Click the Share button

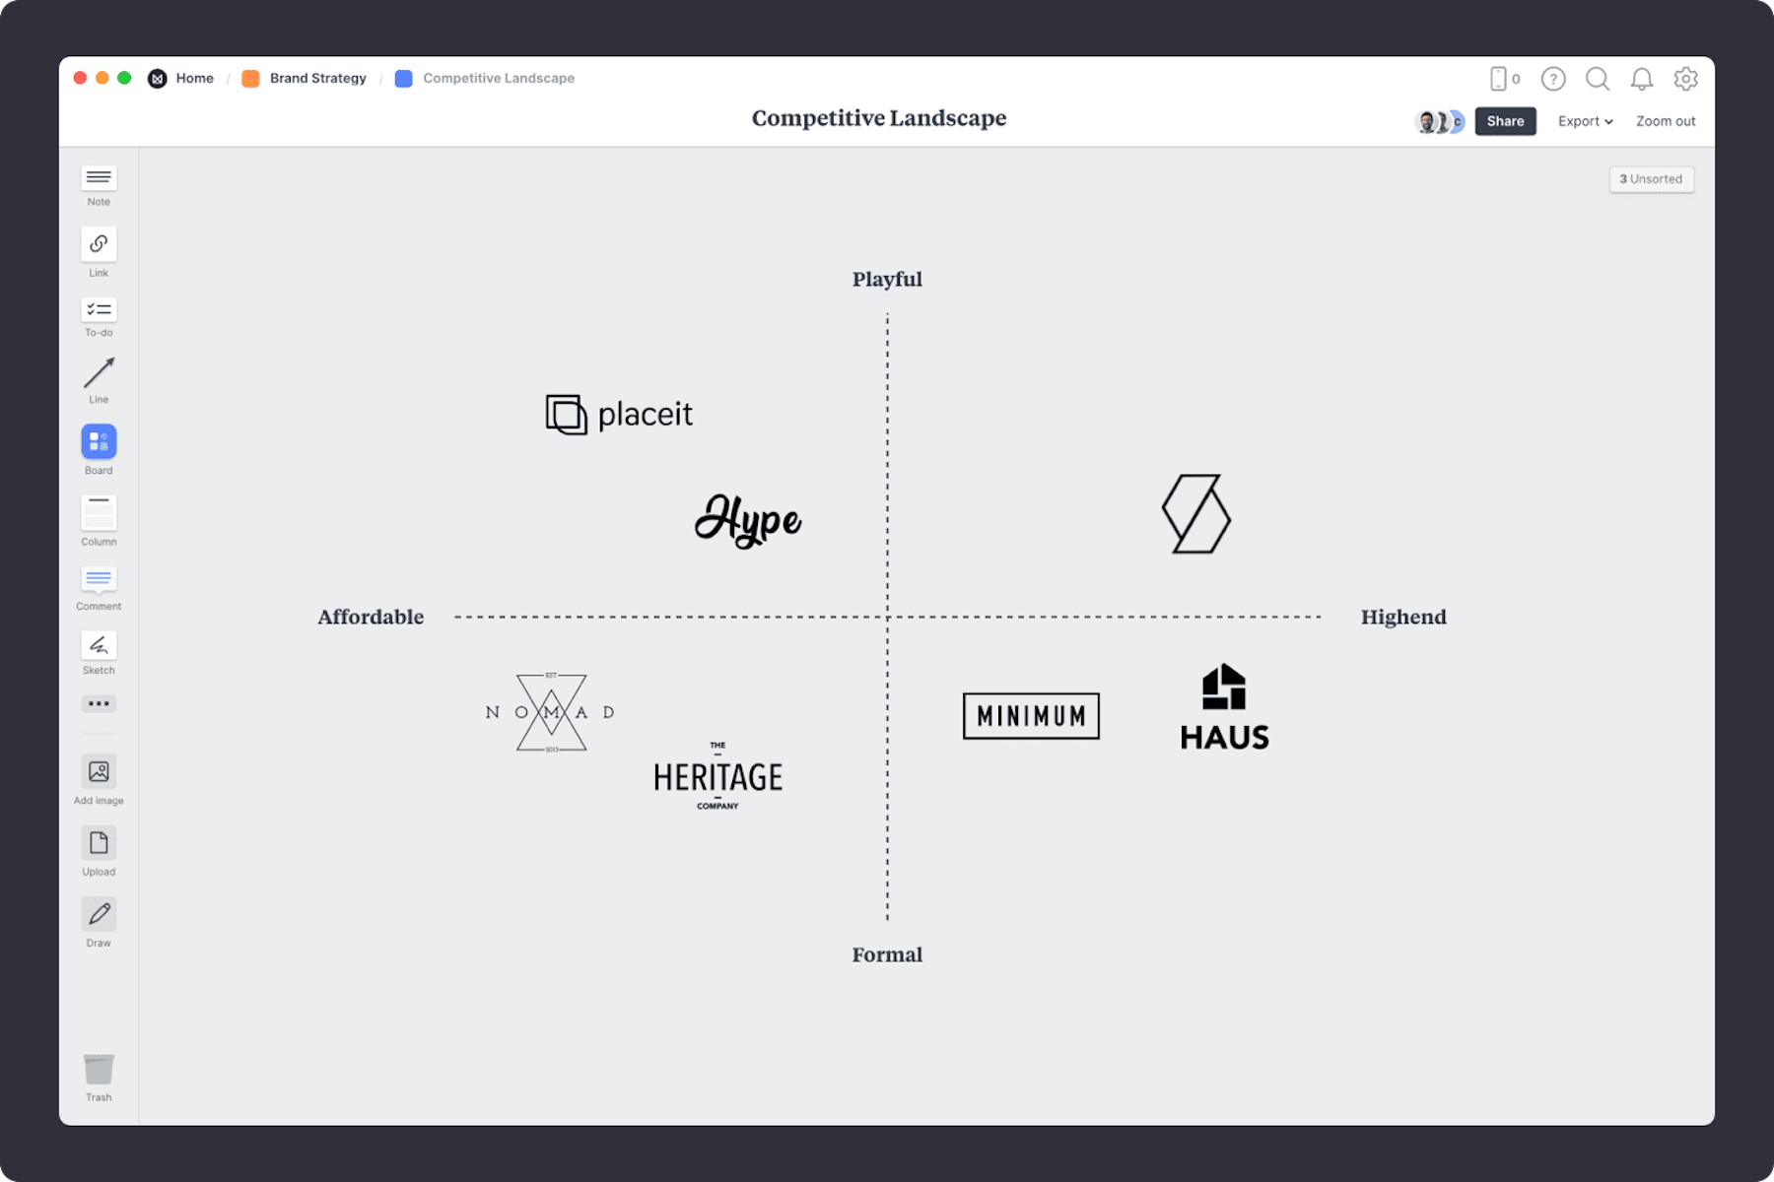1505,120
